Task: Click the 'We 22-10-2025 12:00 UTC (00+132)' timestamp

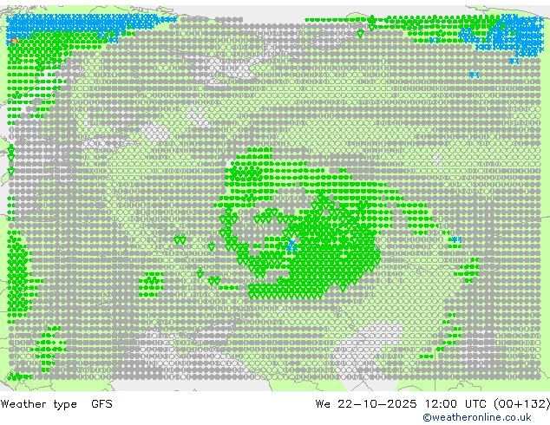Action: tap(433, 404)
